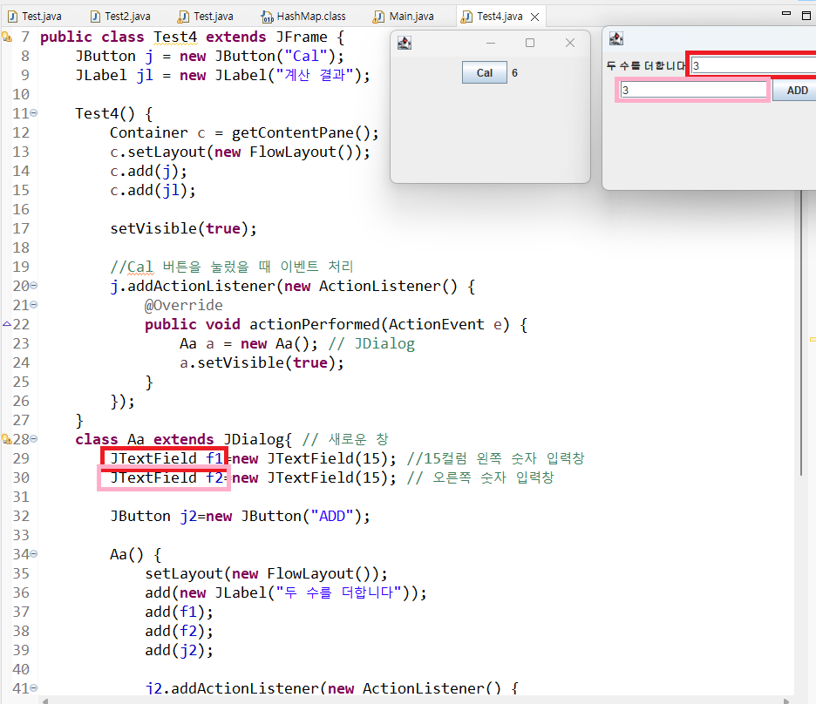Collapse the ActionListener block at line 20

pos(34,286)
